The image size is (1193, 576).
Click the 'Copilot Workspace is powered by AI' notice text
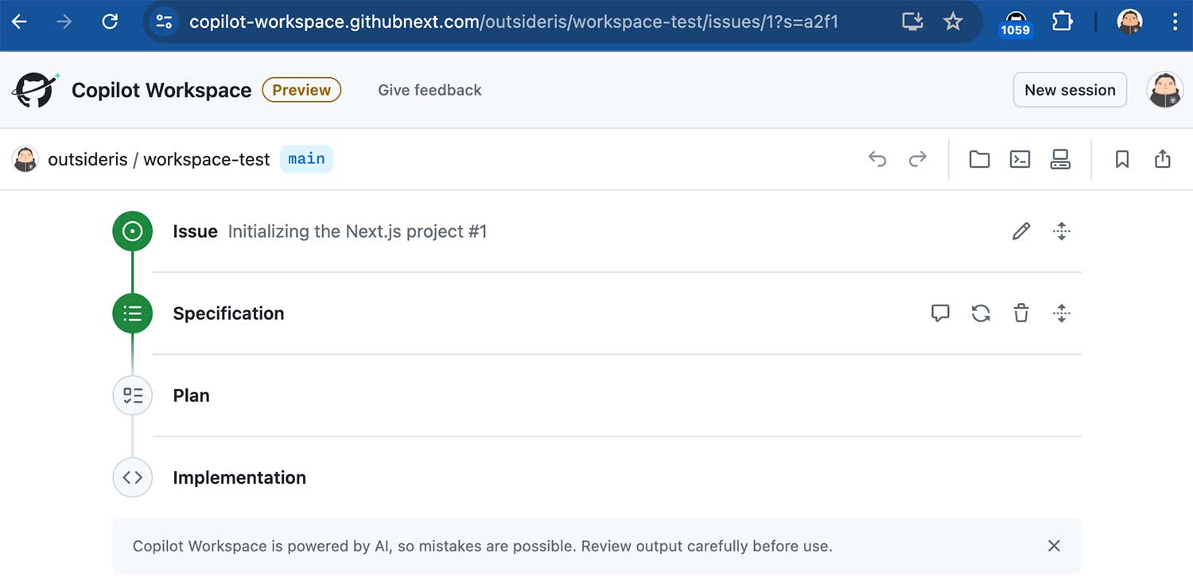click(482, 547)
